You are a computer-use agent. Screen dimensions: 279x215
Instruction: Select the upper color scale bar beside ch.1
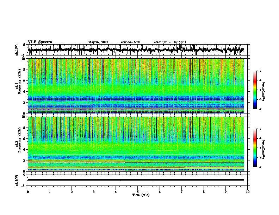click(x=255, y=90)
